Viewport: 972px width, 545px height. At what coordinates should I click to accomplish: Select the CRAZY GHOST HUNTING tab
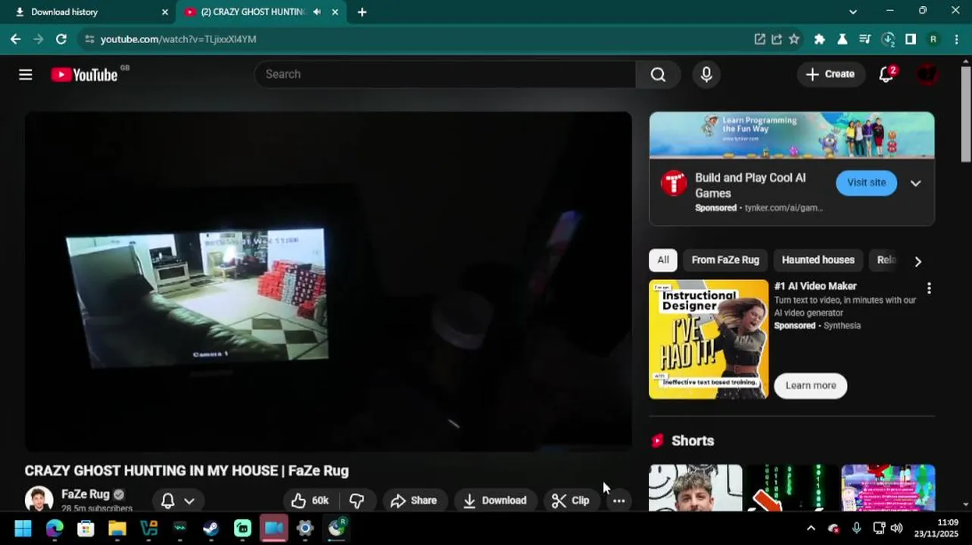[261, 12]
